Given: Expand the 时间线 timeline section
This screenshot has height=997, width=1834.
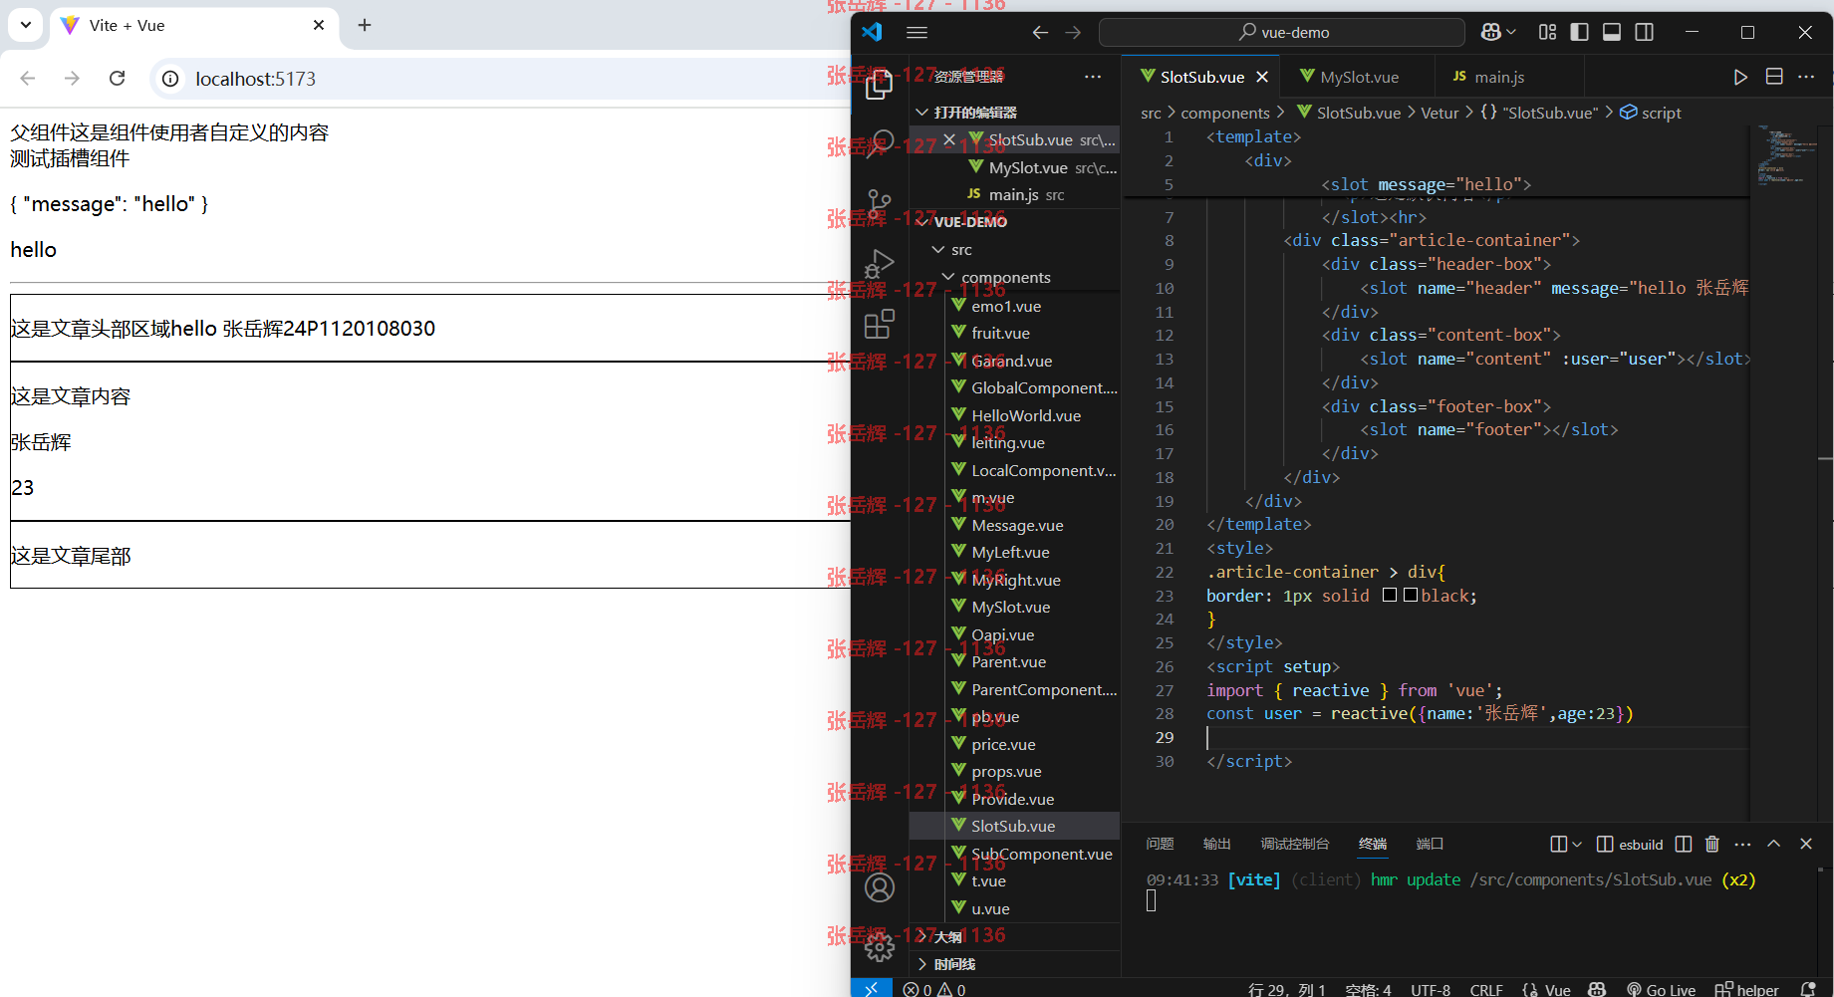Looking at the screenshot, I should [x=1014, y=964].
